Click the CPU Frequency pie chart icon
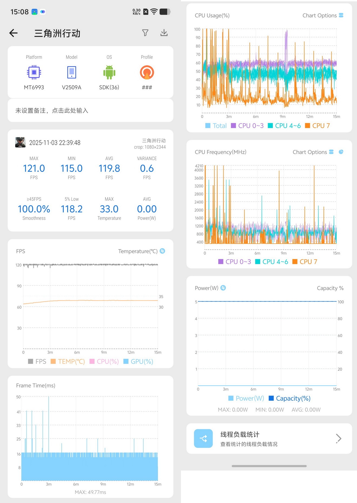This screenshot has height=503, width=357. (x=341, y=152)
